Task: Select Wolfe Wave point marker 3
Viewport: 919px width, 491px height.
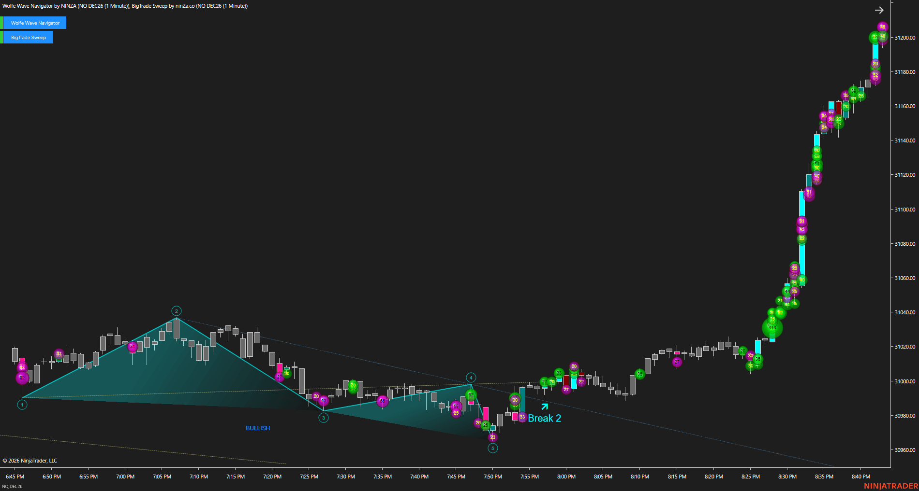Action: 324,418
